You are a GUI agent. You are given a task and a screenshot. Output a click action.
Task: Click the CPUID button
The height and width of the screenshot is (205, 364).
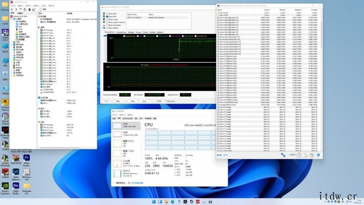coord(159,101)
